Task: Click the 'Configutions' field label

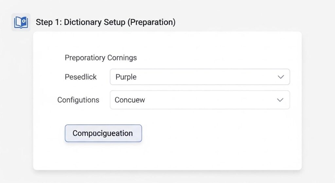Action: [78, 100]
